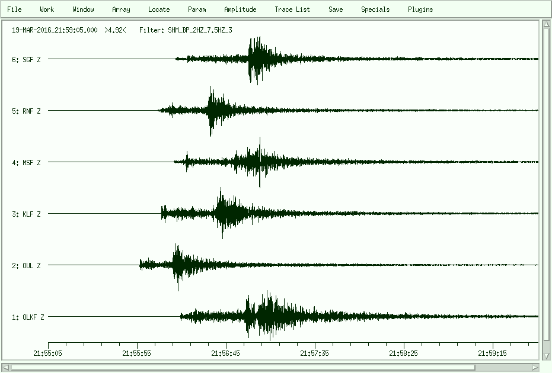Open the Amplitude menu
This screenshot has height=373, width=552.
[x=240, y=9]
